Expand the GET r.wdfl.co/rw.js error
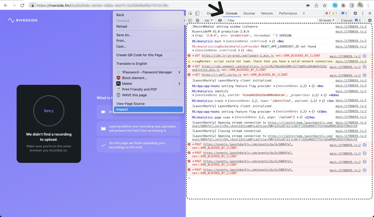The width and height of the screenshot is (374, 217). [x=193, y=75]
